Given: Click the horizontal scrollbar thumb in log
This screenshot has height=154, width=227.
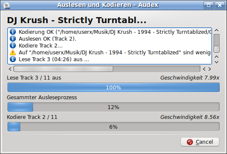Looking at the screenshot, I should [x=63, y=69].
